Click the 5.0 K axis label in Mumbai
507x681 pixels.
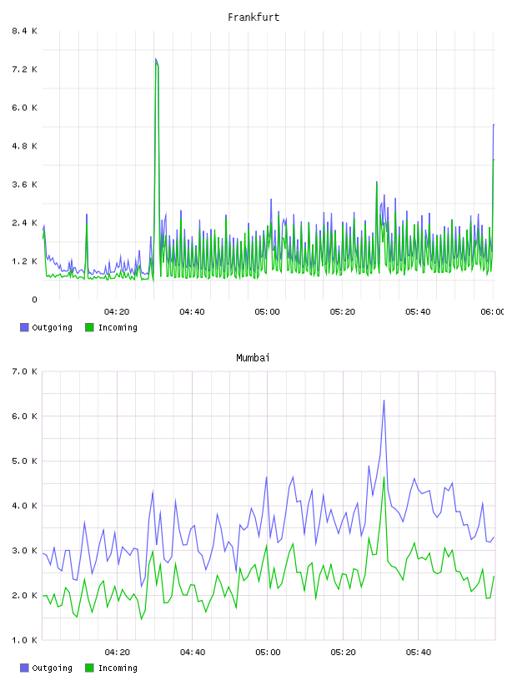pos(25,461)
